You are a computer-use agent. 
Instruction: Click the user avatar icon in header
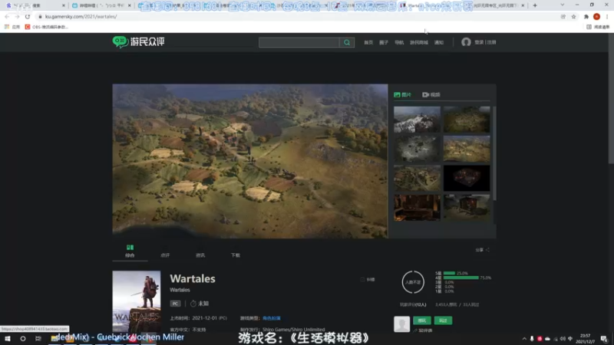click(x=466, y=42)
